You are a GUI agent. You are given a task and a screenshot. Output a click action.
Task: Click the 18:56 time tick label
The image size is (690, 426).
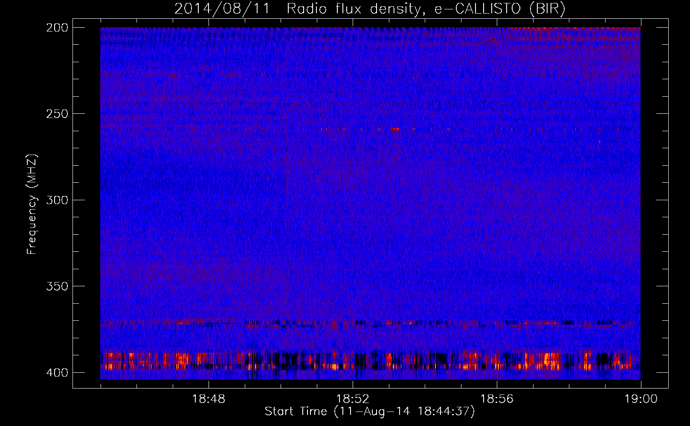pos(497,399)
